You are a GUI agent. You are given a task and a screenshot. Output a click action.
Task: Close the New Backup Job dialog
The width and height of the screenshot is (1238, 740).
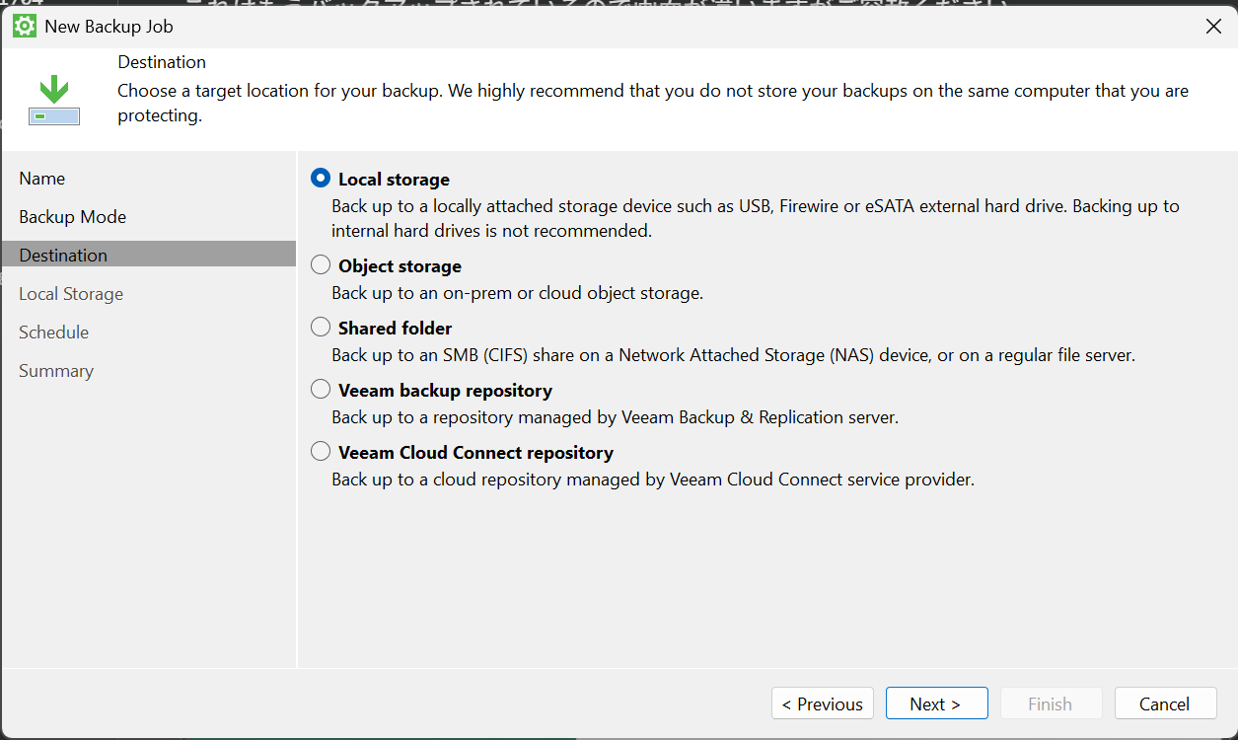(x=1213, y=27)
